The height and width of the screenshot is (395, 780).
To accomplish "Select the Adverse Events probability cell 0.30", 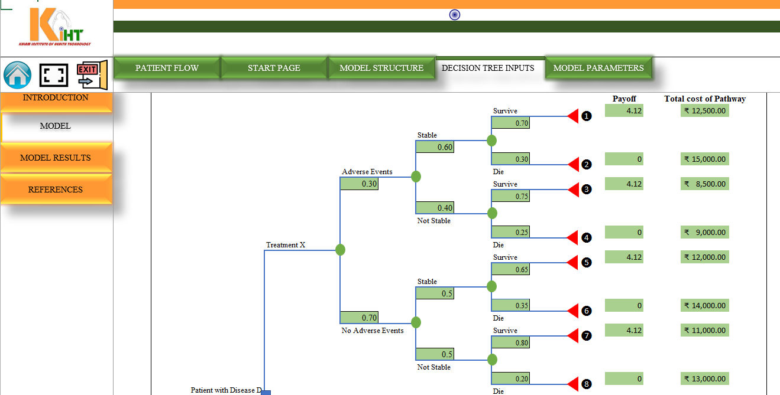I will coord(359,184).
